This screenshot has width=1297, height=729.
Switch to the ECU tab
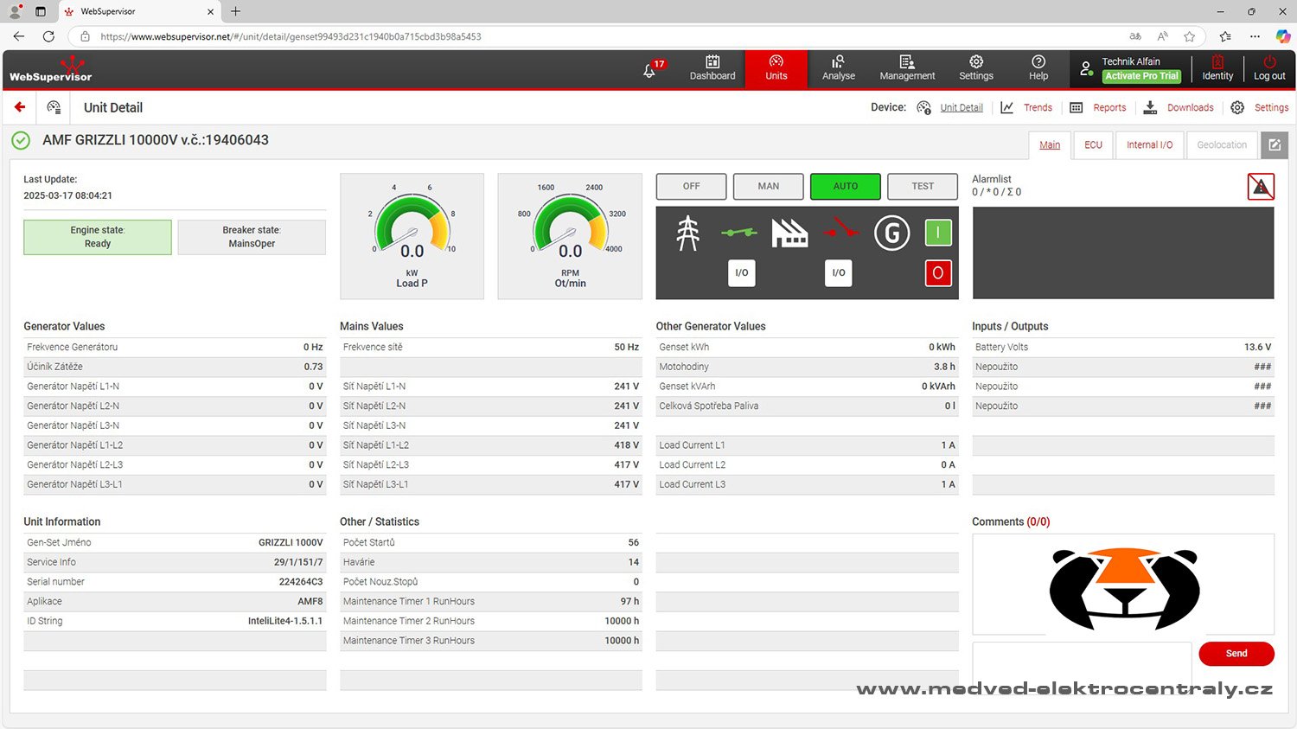point(1093,145)
